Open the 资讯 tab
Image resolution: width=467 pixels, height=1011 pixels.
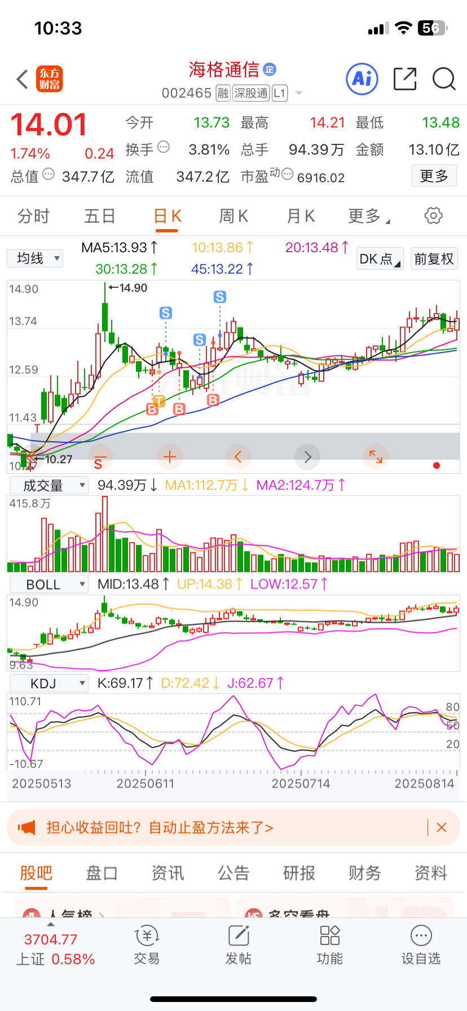[168, 873]
